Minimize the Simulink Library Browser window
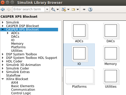126x95 pixels. click(7, 2)
